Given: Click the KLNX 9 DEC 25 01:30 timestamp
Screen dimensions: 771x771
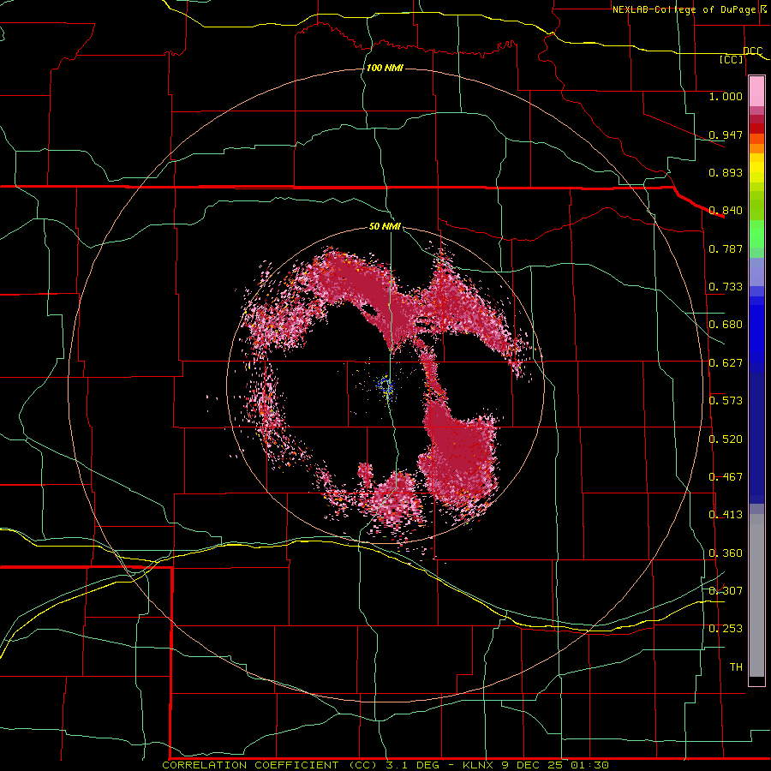Looking at the screenshot, I should [536, 765].
